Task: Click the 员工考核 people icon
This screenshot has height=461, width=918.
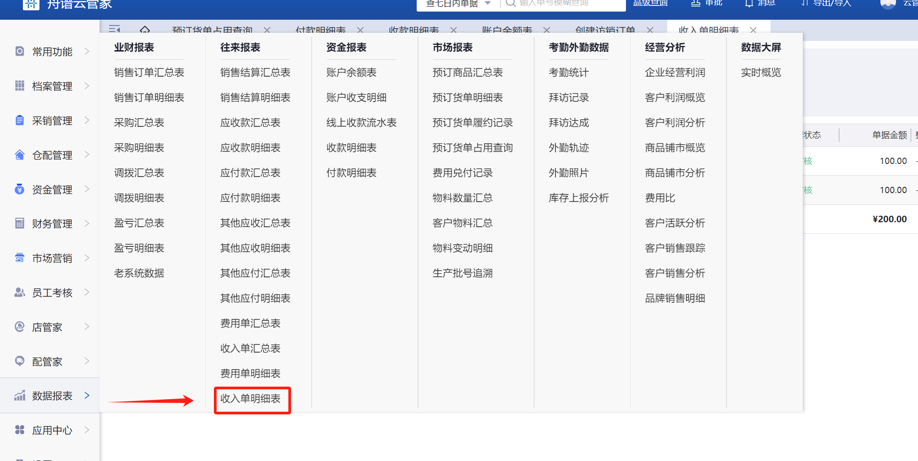Action: (20, 292)
